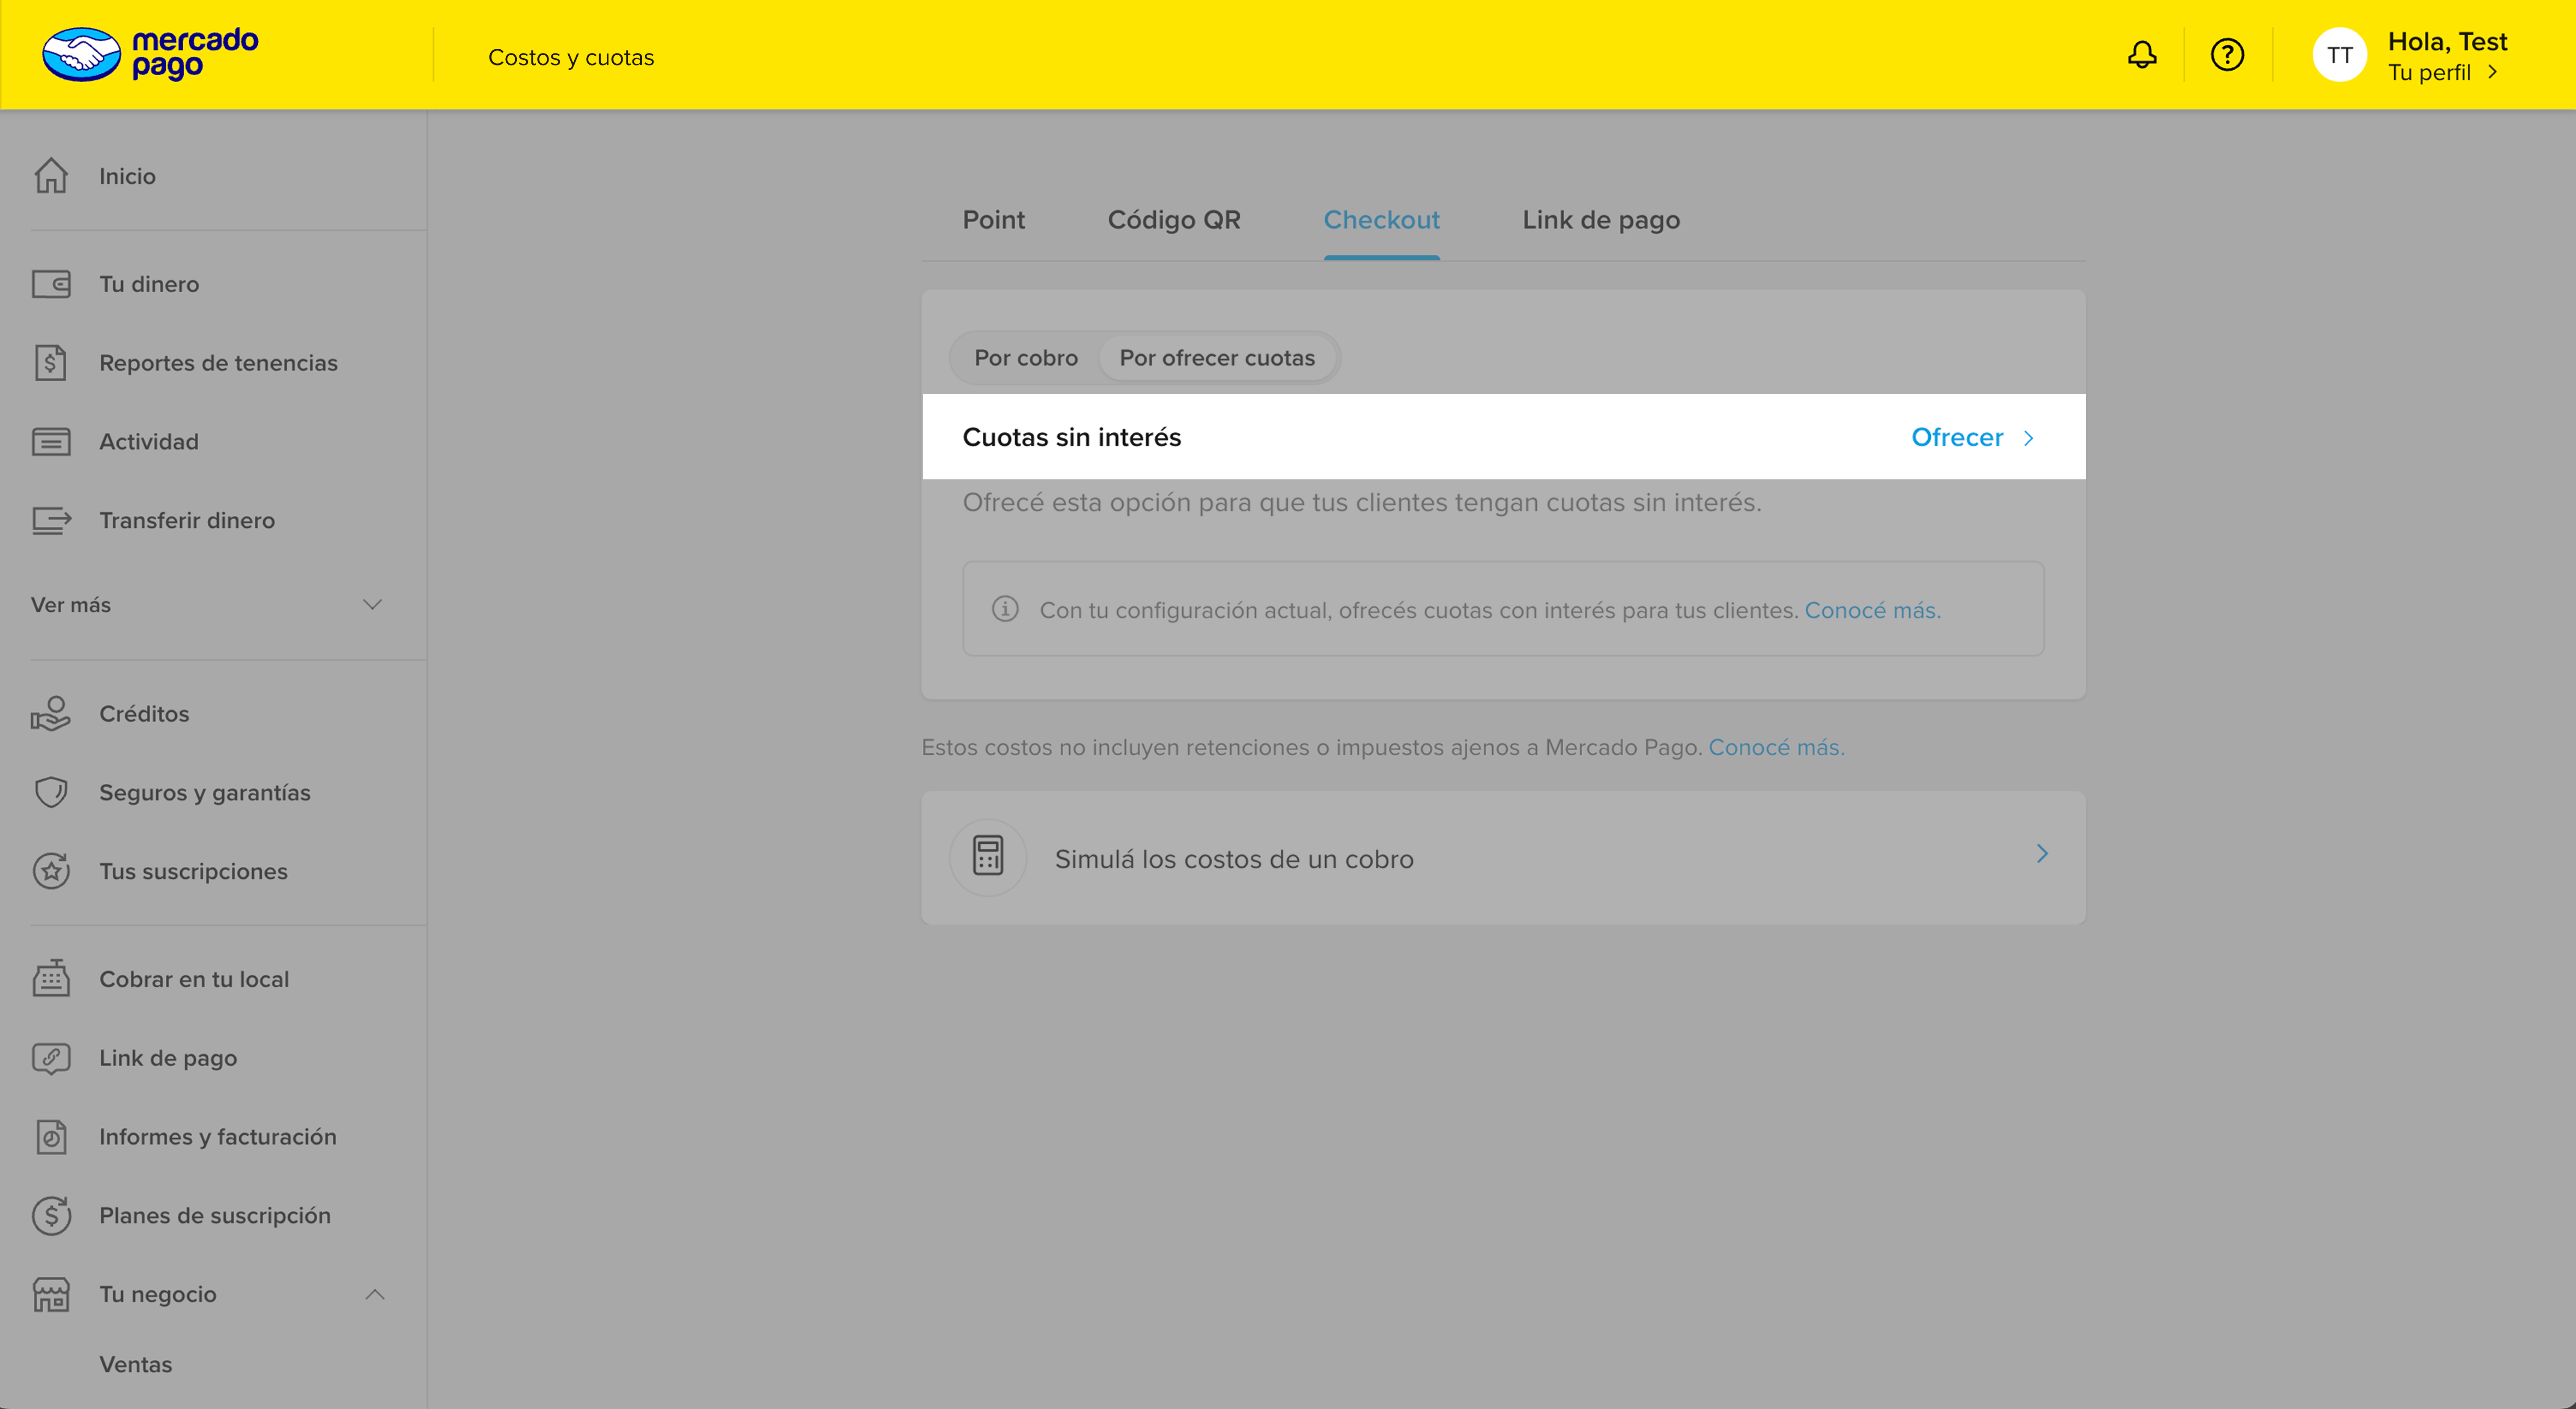
Task: Expand the Ver más chevron
Action: [x=372, y=605]
